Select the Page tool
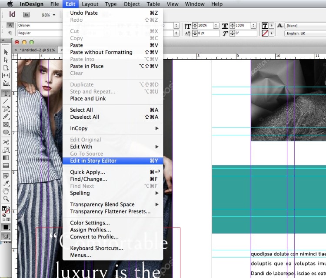326x278 pixels. 6,67
